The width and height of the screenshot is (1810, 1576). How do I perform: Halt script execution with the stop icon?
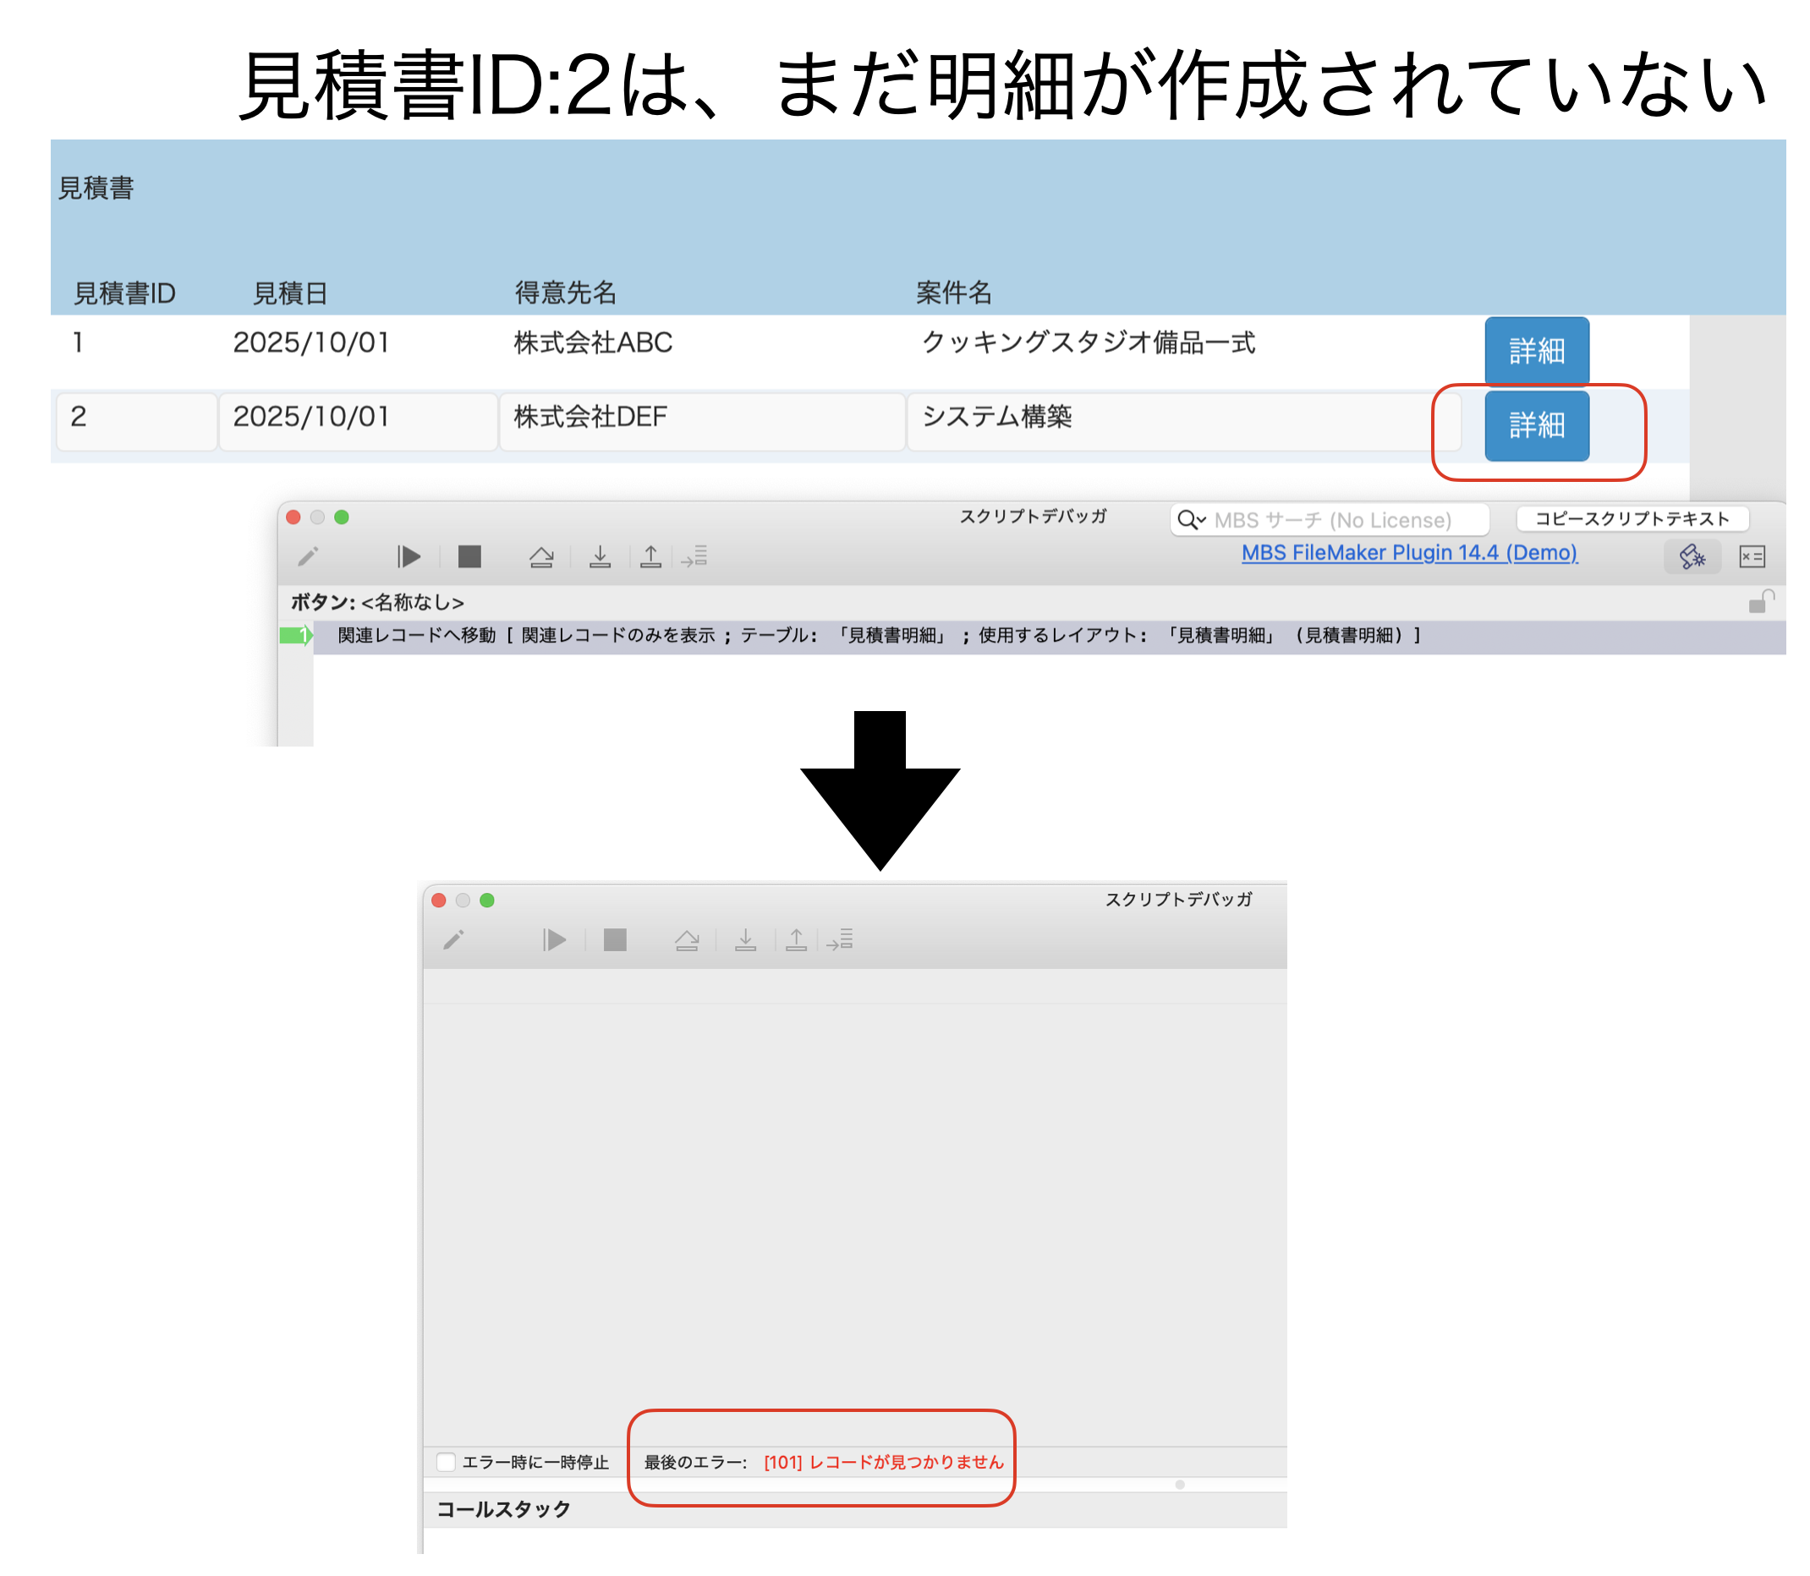(471, 555)
